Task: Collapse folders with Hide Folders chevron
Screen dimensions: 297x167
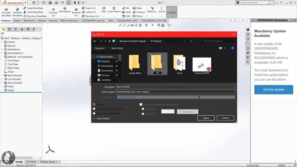Action: [x=94, y=119]
